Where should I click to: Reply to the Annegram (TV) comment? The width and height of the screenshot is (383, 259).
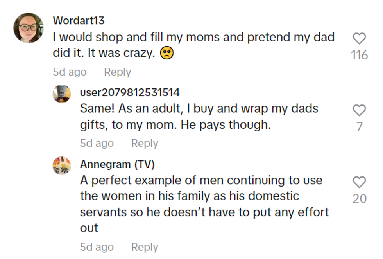(x=145, y=247)
